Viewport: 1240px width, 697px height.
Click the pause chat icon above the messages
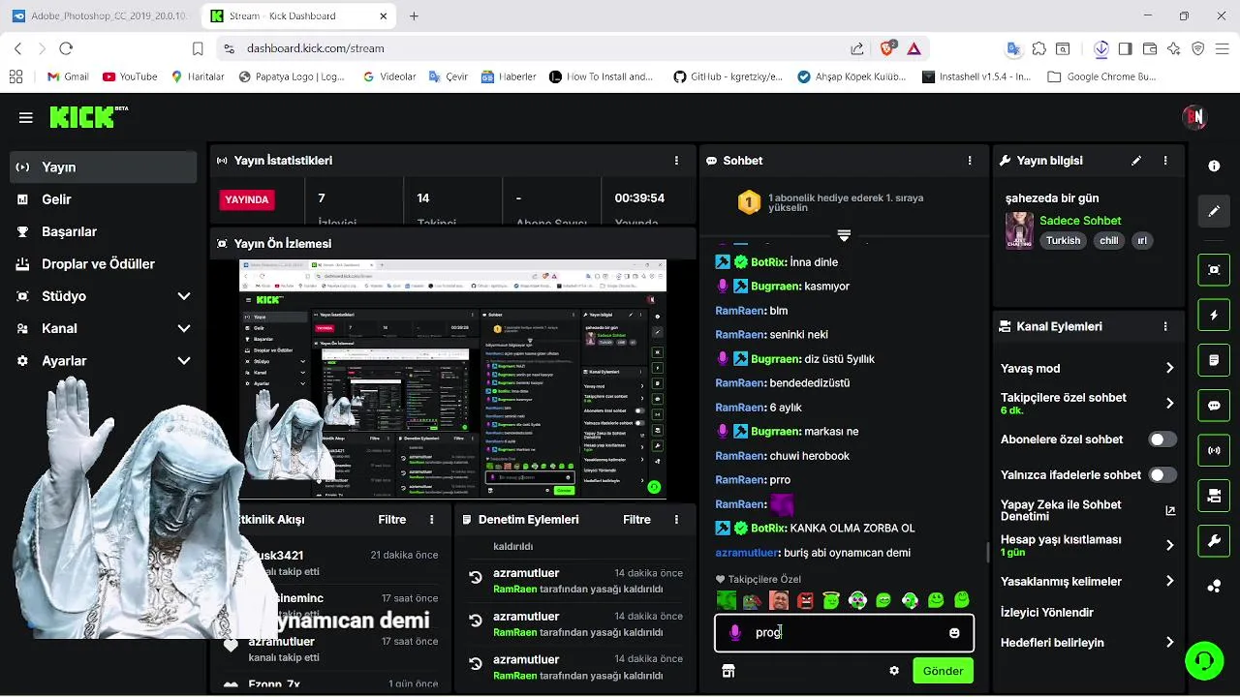(844, 235)
